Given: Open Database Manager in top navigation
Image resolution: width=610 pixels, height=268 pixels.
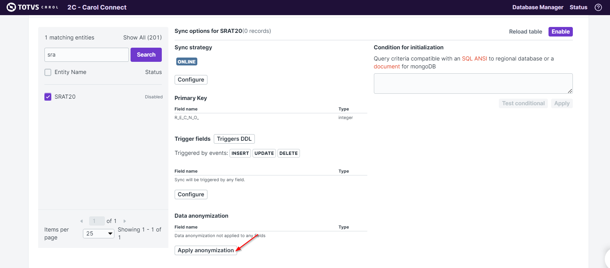Looking at the screenshot, I should tap(537, 7).
